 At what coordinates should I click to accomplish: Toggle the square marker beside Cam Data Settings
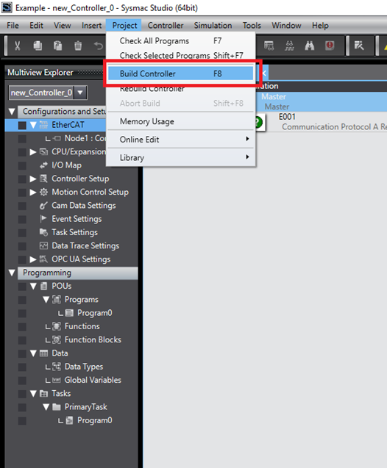pos(22,206)
